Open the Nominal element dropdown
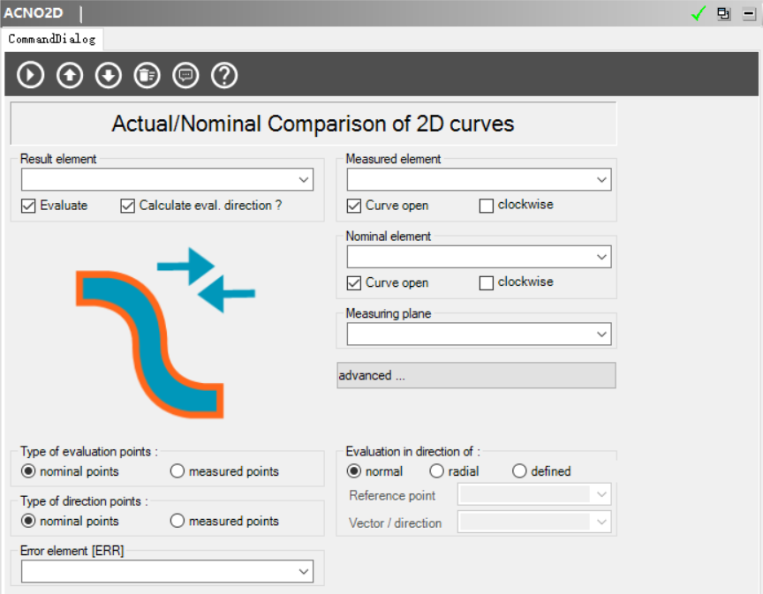Viewport: 763px width, 594px height. pos(601,258)
